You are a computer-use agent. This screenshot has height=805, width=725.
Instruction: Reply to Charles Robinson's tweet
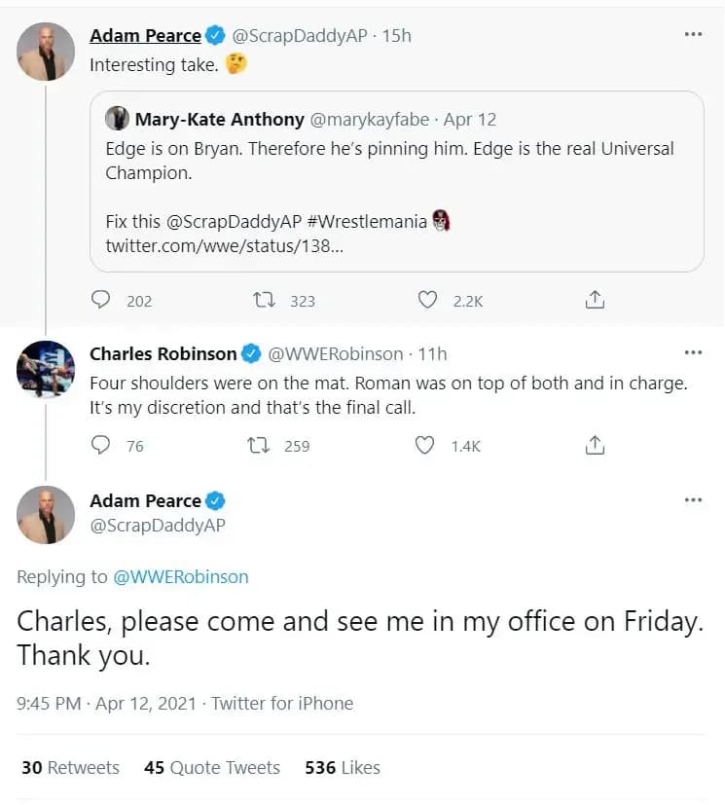click(x=101, y=446)
